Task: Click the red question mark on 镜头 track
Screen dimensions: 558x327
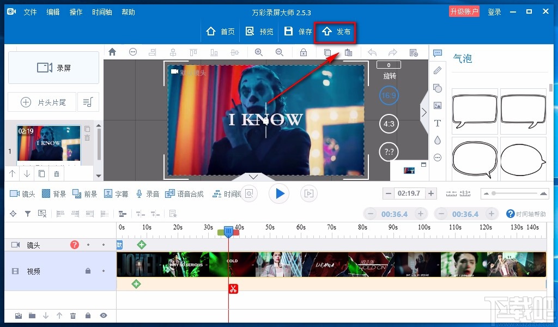Action: (74, 245)
